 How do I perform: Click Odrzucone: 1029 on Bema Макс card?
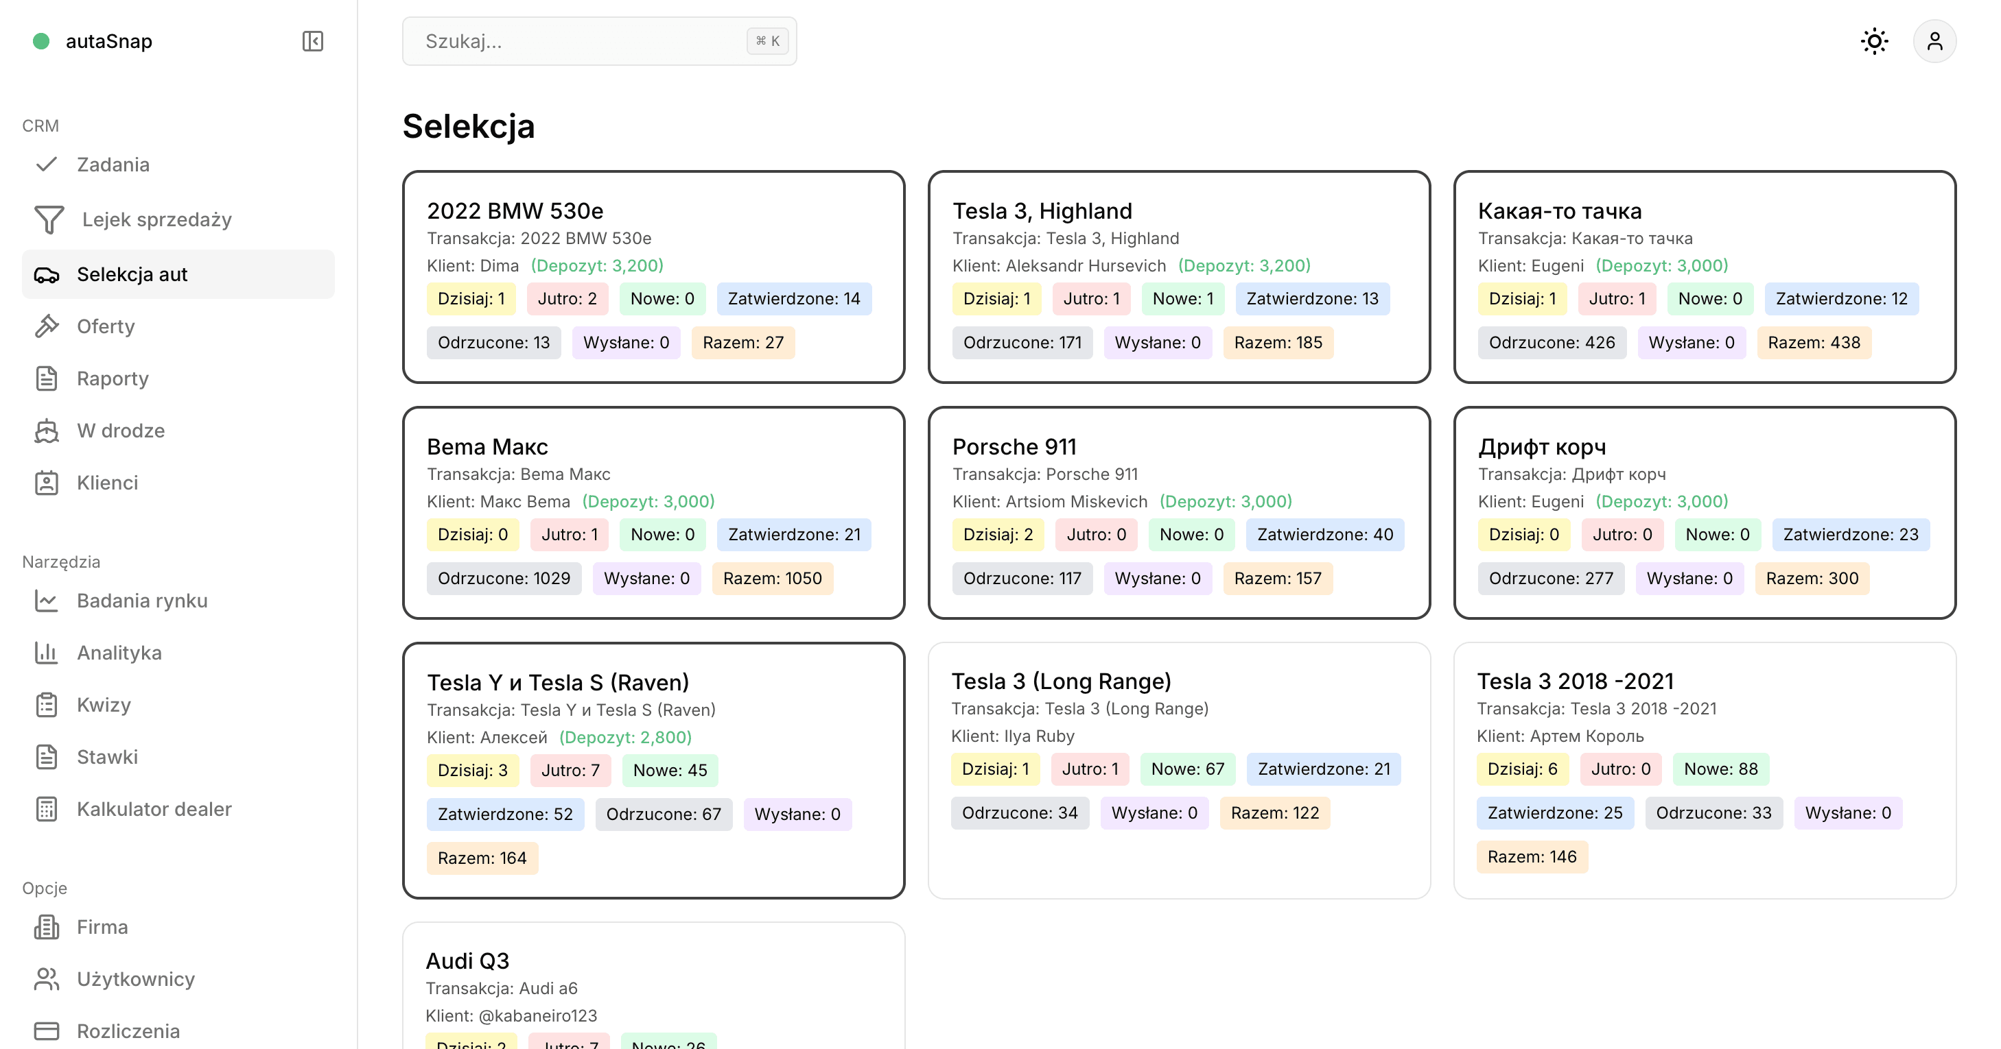(x=504, y=578)
